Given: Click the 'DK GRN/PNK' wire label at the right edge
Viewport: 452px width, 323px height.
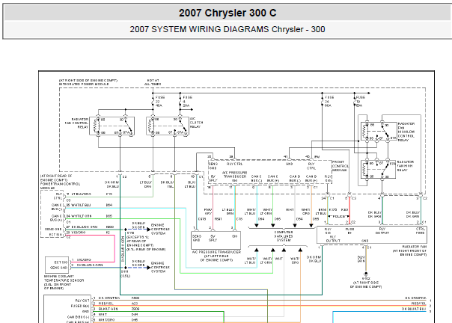Looking at the screenshot, I should click(x=415, y=298).
